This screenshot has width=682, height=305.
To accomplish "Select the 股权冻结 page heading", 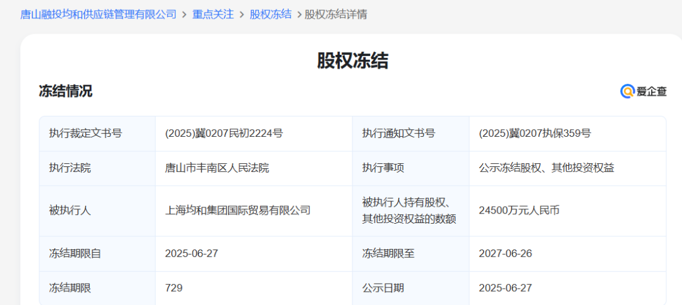I will 352,60.
